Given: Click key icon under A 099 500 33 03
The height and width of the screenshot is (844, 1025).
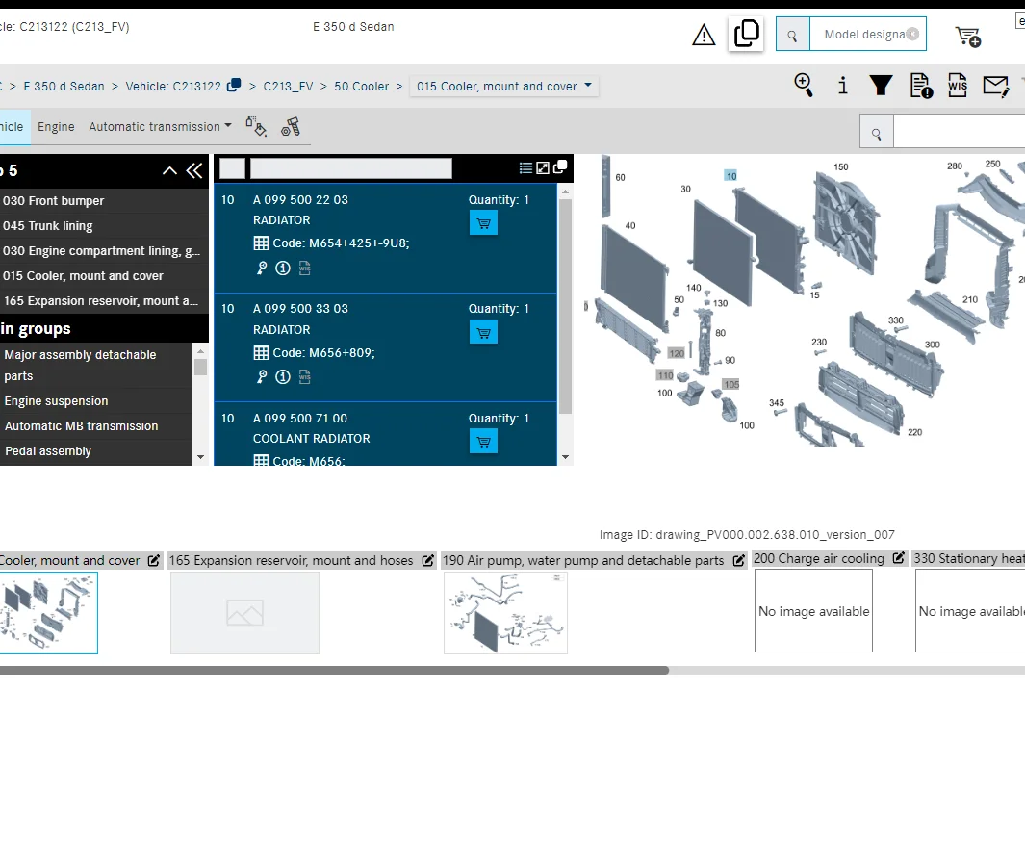Looking at the screenshot, I should 262,376.
